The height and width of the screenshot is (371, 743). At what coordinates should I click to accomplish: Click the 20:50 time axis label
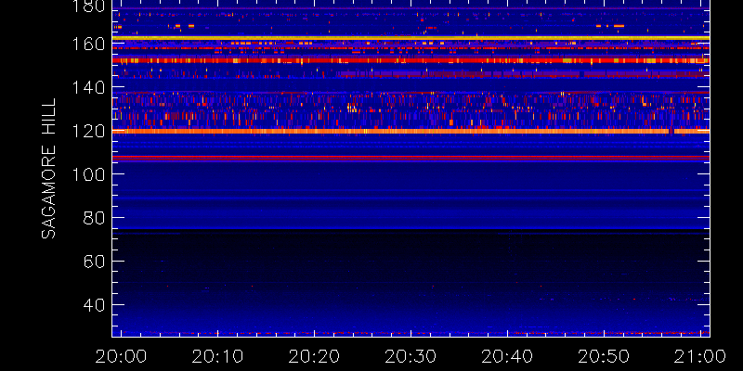(x=604, y=356)
